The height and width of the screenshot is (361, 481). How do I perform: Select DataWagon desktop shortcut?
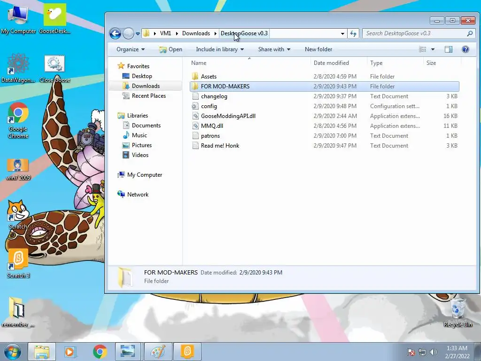18,68
